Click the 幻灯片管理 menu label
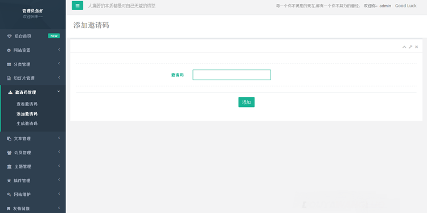This screenshot has width=427, height=213. click(24, 79)
